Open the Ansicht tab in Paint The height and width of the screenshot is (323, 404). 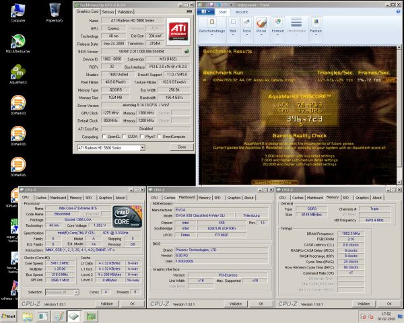[x=242, y=12]
